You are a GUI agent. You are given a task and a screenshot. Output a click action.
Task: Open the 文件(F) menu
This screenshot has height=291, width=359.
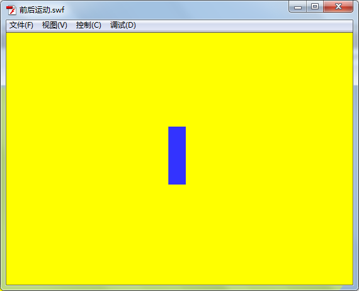pyautogui.click(x=21, y=25)
